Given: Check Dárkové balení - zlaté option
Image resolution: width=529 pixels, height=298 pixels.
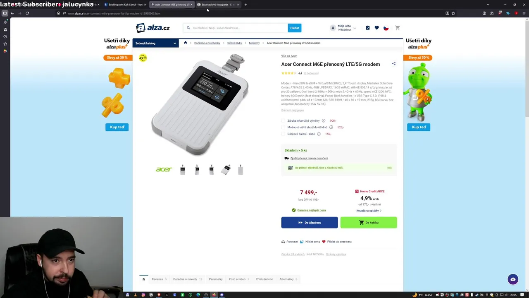Looking at the screenshot, I should pos(284,134).
